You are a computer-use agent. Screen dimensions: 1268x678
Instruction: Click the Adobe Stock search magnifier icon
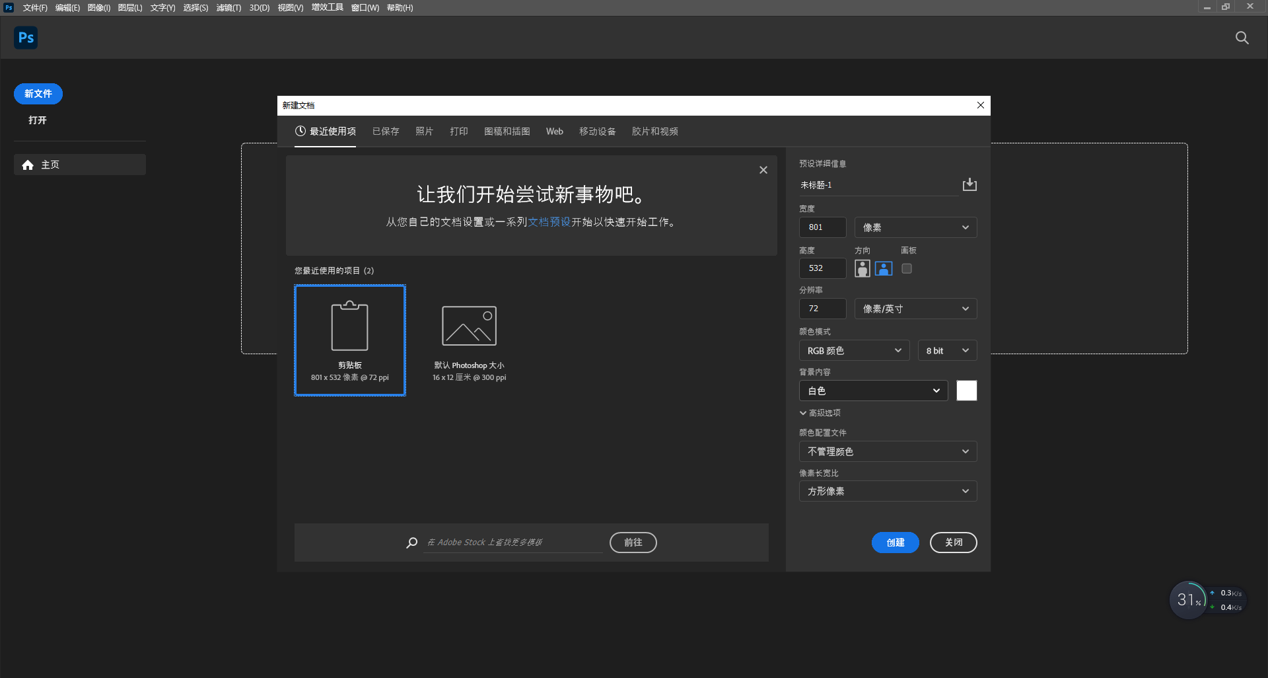pyautogui.click(x=412, y=543)
